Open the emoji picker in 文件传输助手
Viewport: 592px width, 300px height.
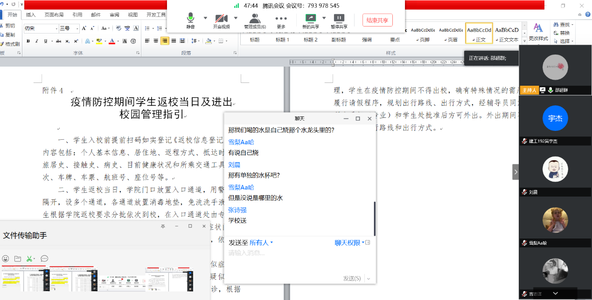point(6,259)
